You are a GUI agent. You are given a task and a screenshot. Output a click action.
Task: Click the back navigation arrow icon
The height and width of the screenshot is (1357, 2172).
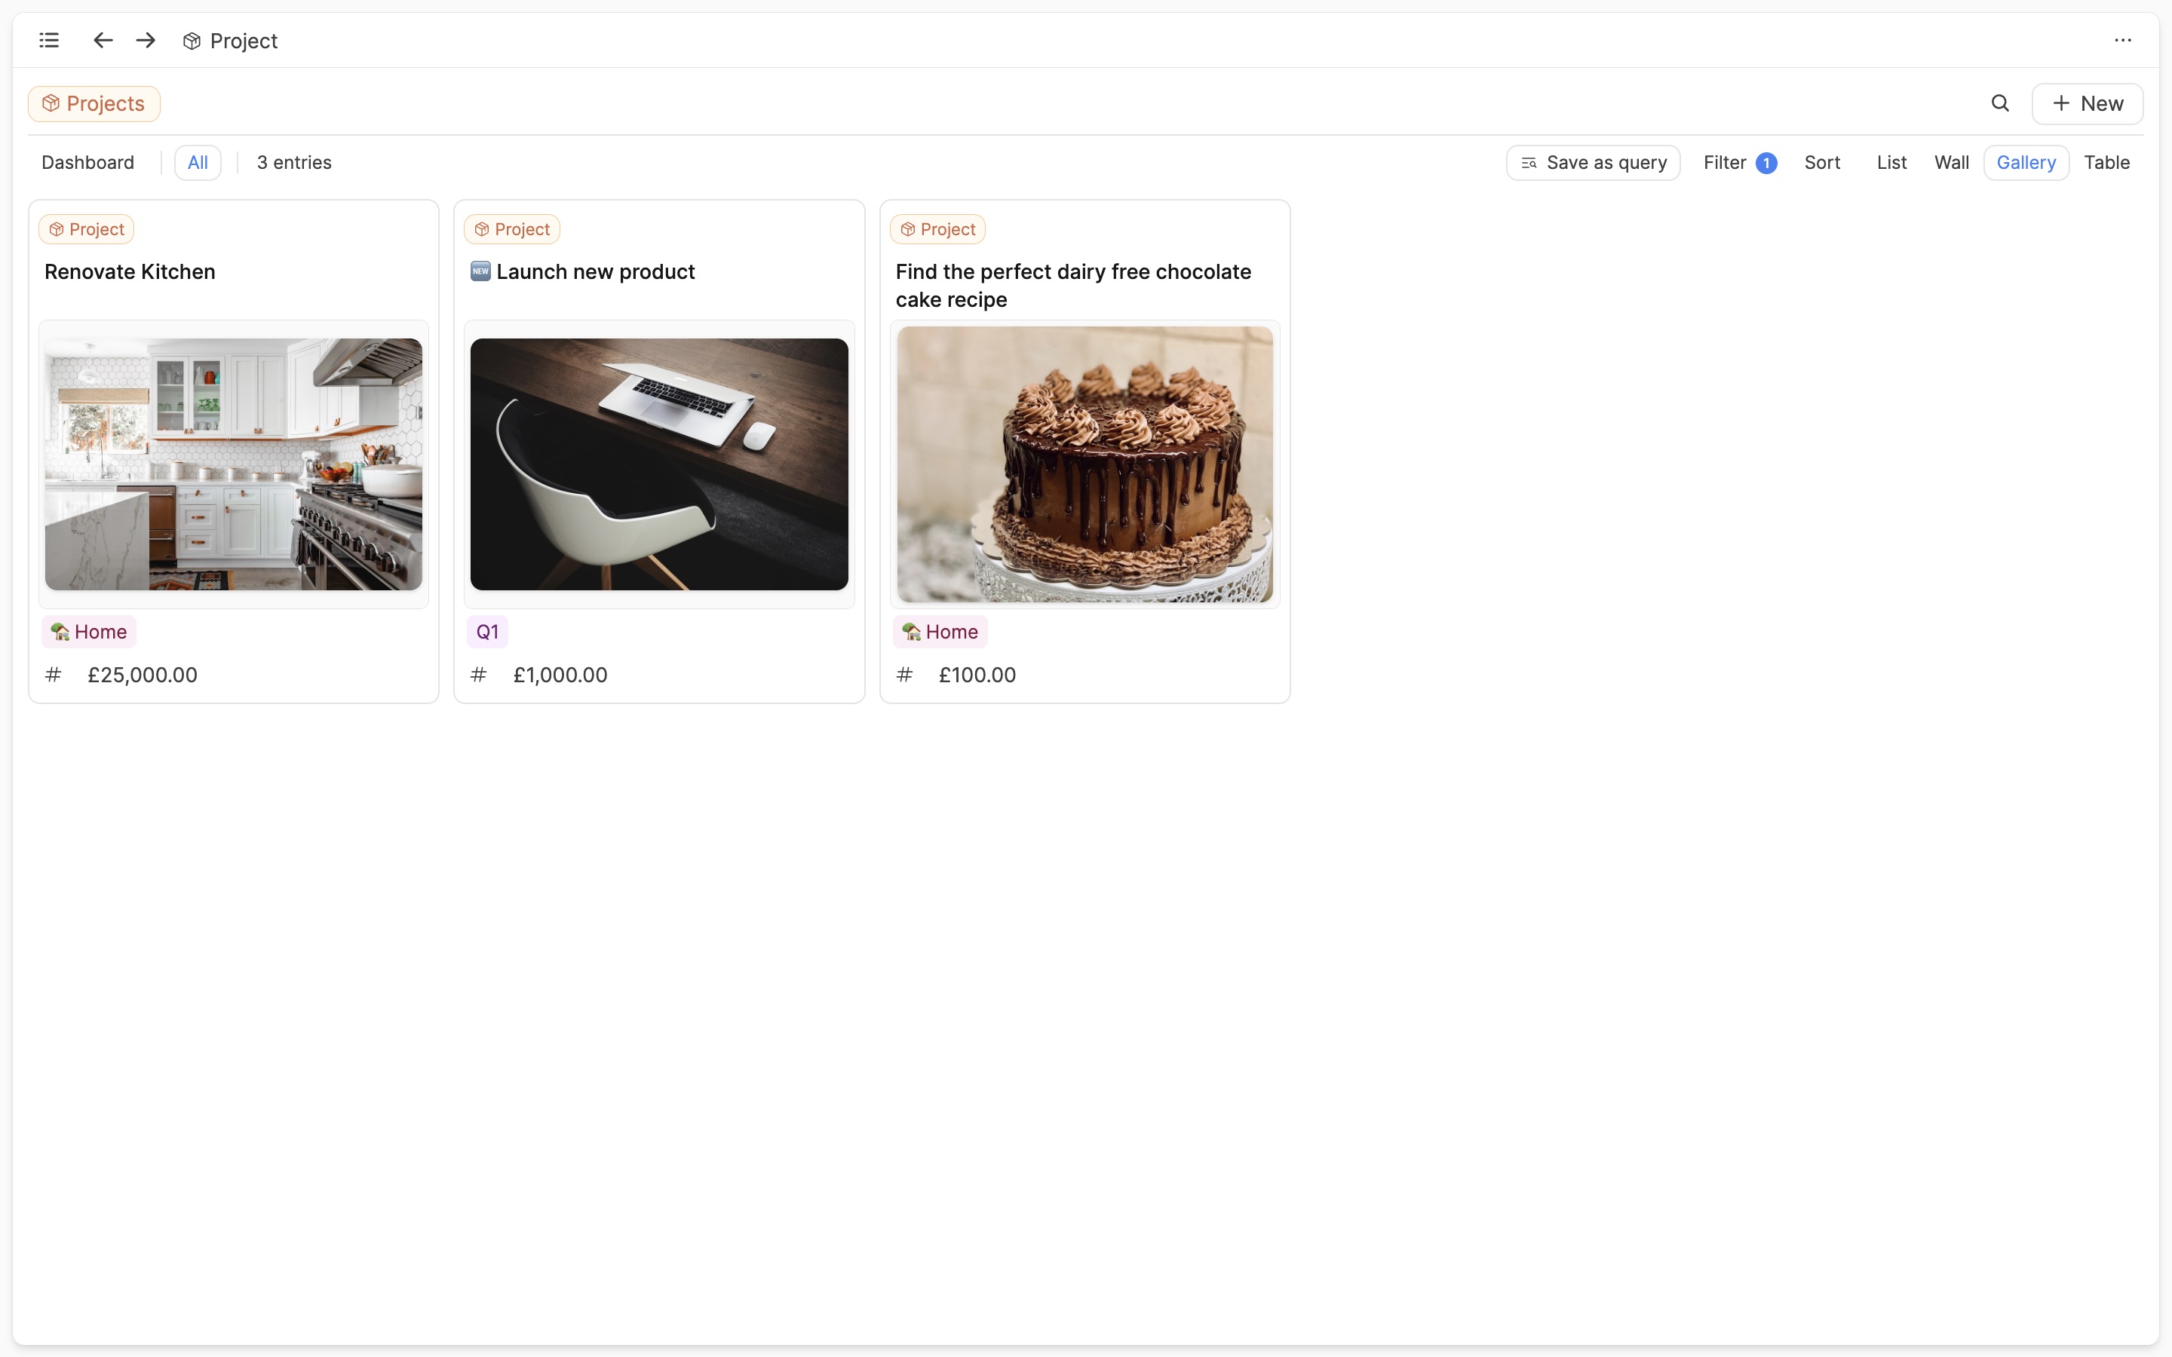click(102, 39)
